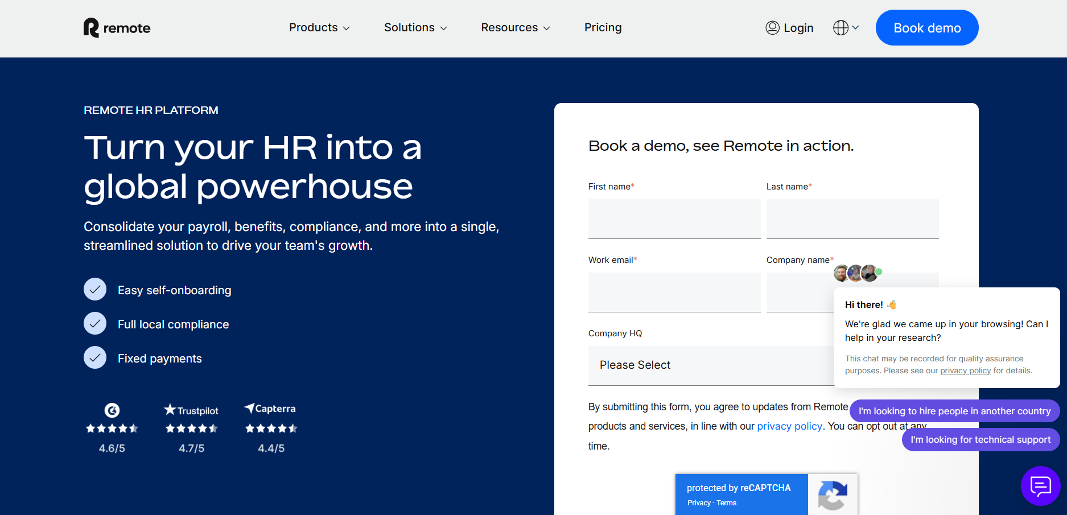1067x515 pixels.
Task: Open the Company HQ Please Select dropdown
Action: 711,365
